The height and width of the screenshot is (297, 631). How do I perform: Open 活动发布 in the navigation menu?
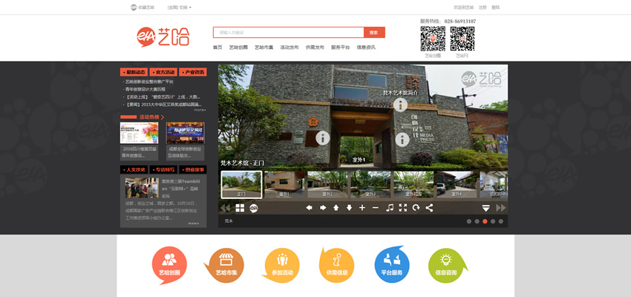click(x=290, y=48)
